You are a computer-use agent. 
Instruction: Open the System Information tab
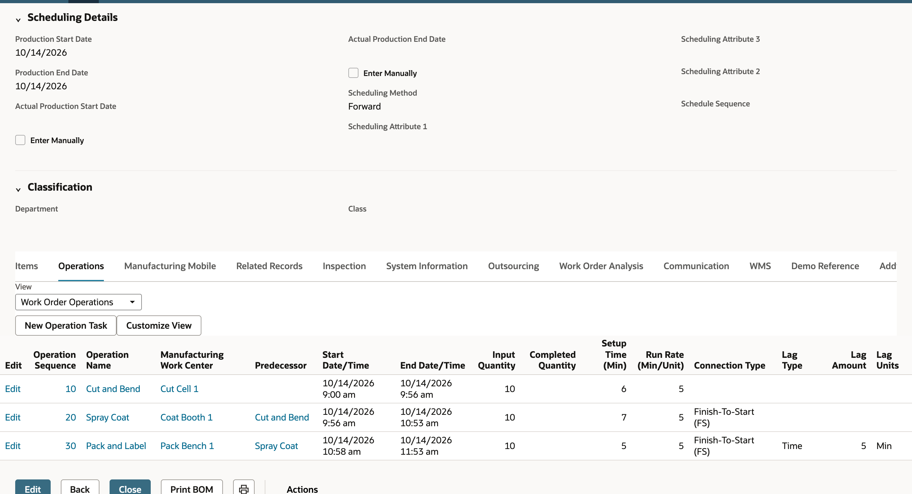tap(427, 266)
